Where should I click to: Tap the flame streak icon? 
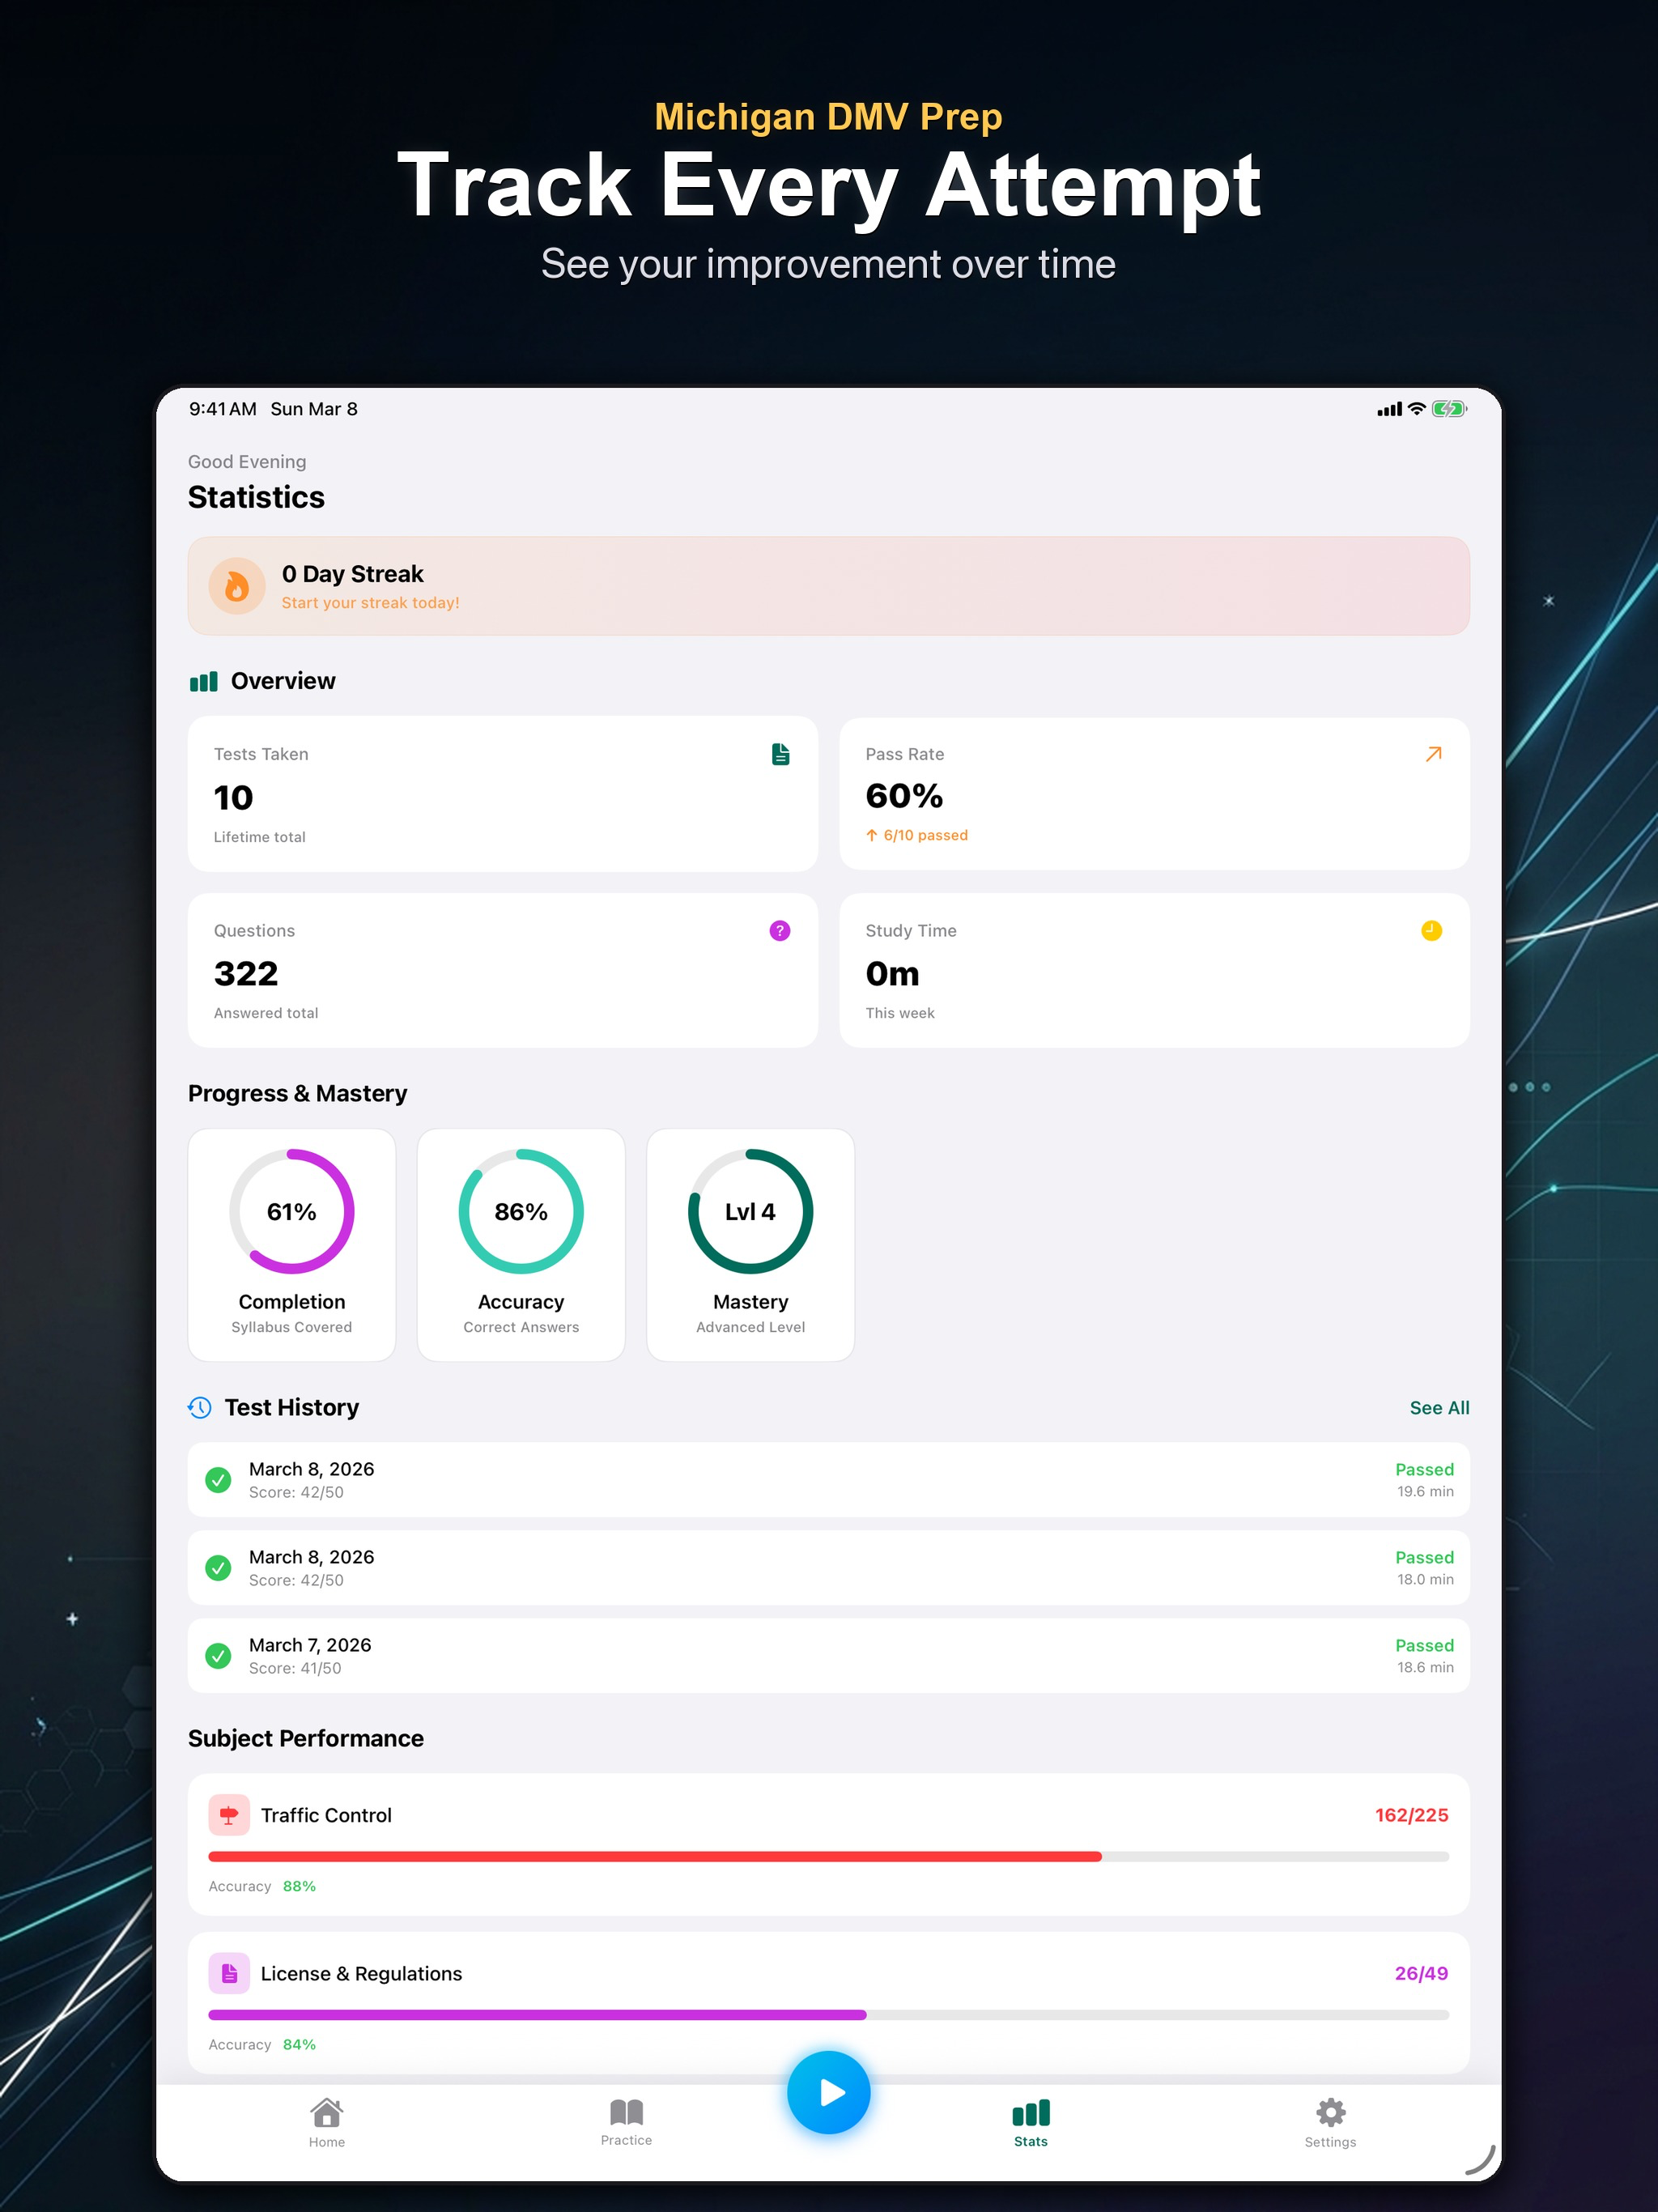[236, 586]
